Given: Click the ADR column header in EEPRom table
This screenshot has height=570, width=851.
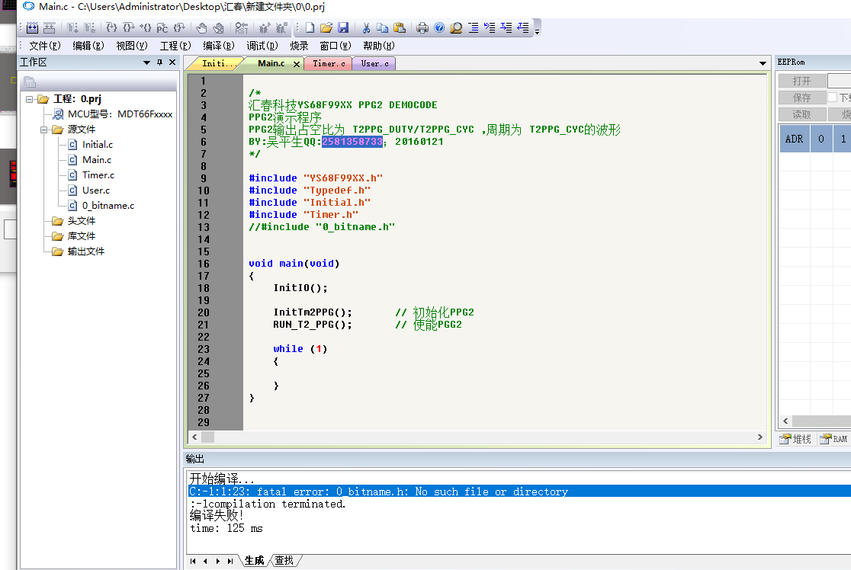Looking at the screenshot, I should [794, 139].
